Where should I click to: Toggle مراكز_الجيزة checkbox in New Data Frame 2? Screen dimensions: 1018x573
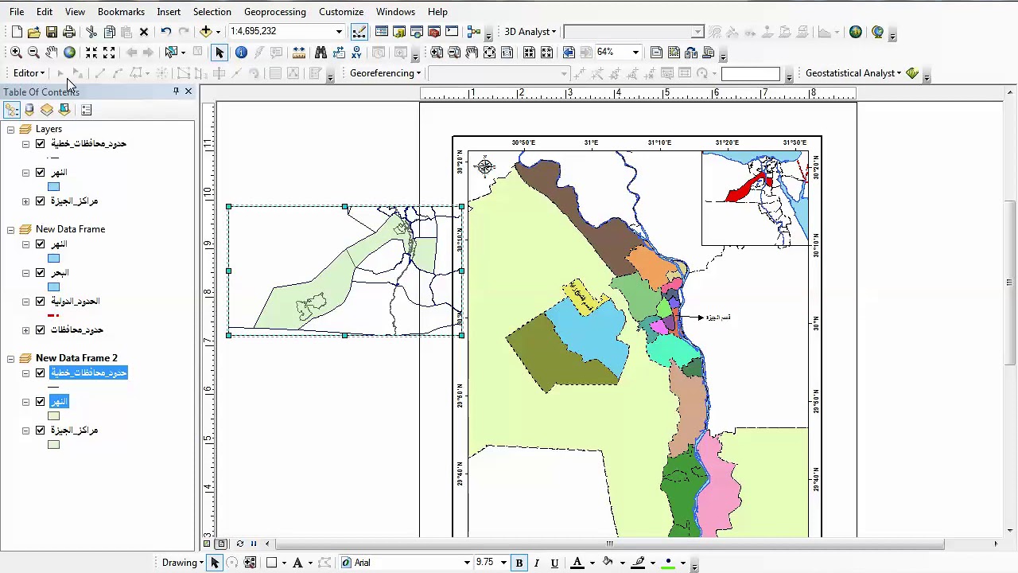pos(41,431)
